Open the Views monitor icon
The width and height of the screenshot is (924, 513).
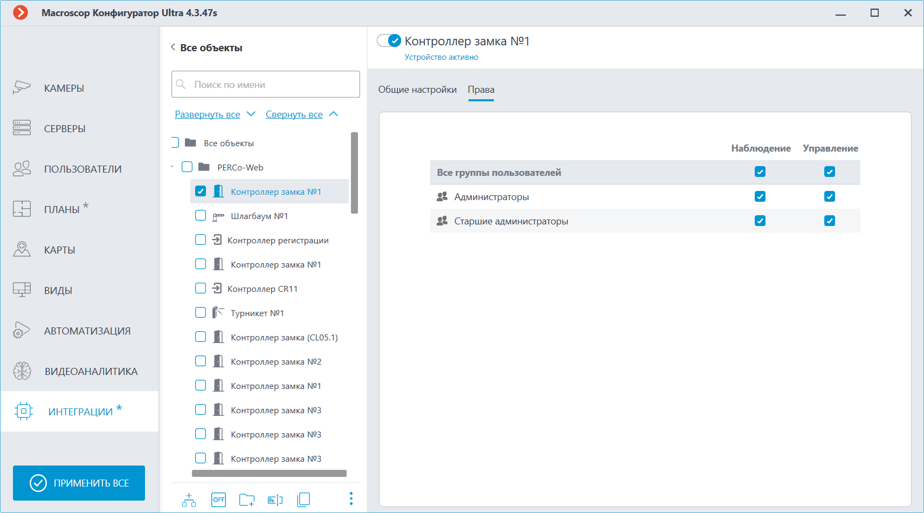point(22,290)
